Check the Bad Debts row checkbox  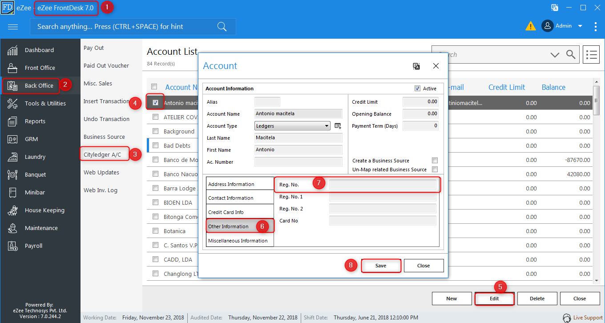pyautogui.click(x=155, y=145)
